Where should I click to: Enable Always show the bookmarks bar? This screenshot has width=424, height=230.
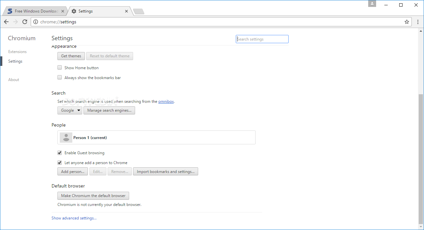tap(60, 77)
